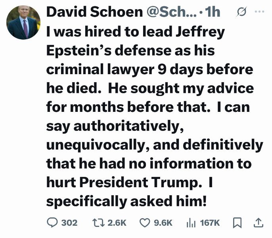This screenshot has height=238, width=272.
Task: Open David Schoen's profile picture
Action: [x=23, y=23]
